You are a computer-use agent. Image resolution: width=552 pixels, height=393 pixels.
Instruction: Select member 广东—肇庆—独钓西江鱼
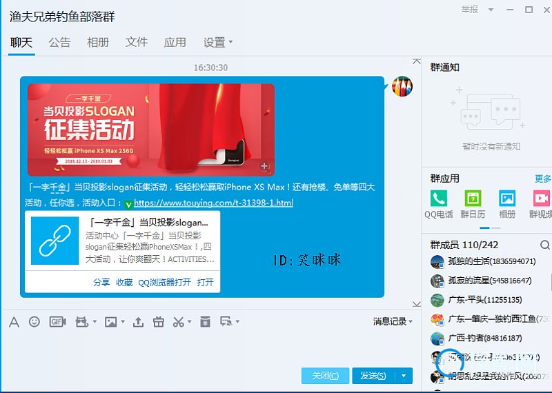pos(489,319)
